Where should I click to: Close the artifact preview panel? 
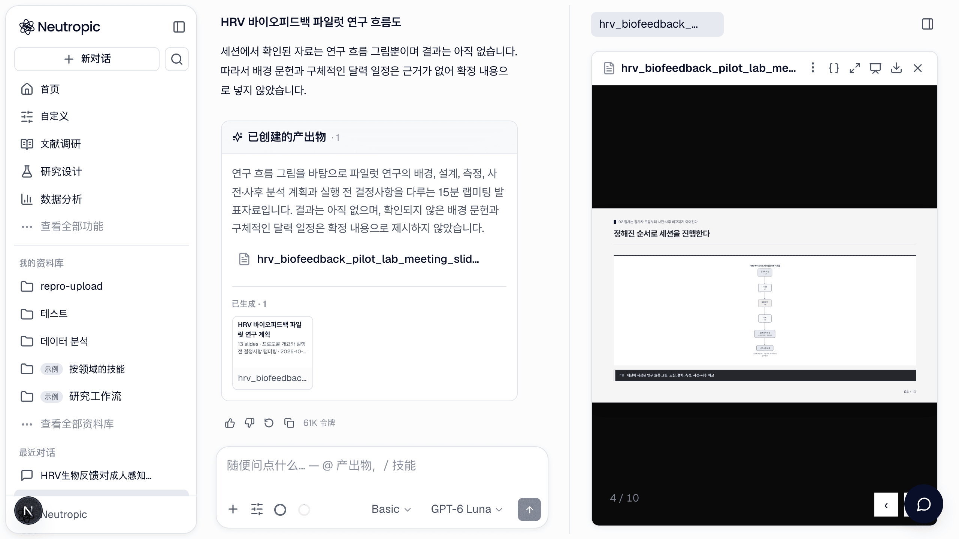[x=918, y=68]
